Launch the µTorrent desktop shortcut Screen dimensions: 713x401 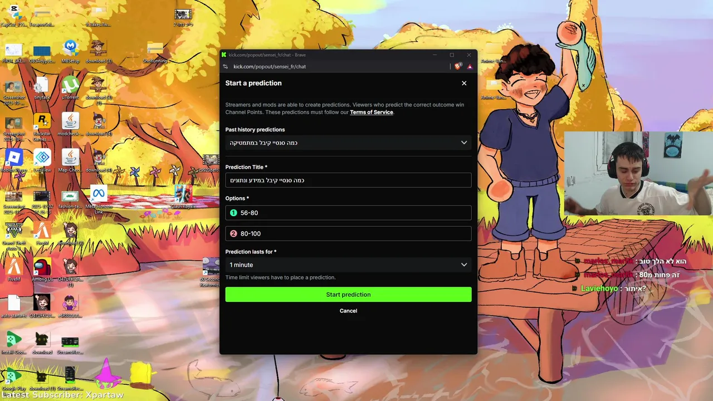click(70, 88)
